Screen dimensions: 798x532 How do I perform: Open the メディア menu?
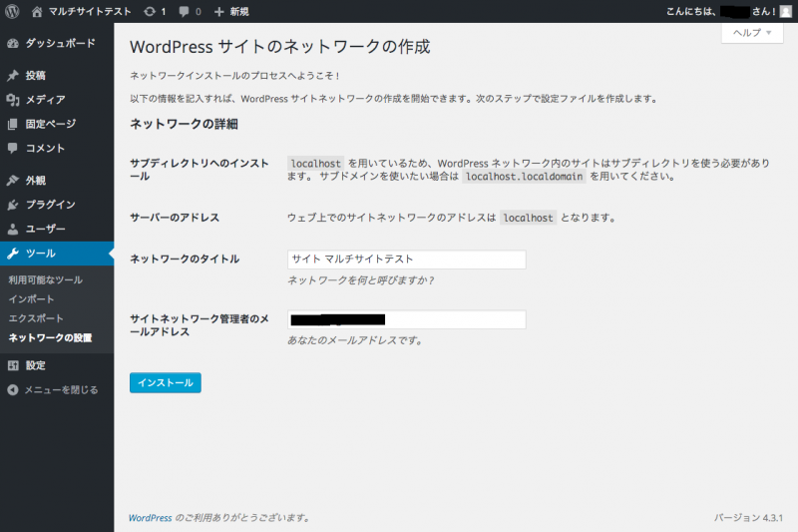[x=57, y=100]
